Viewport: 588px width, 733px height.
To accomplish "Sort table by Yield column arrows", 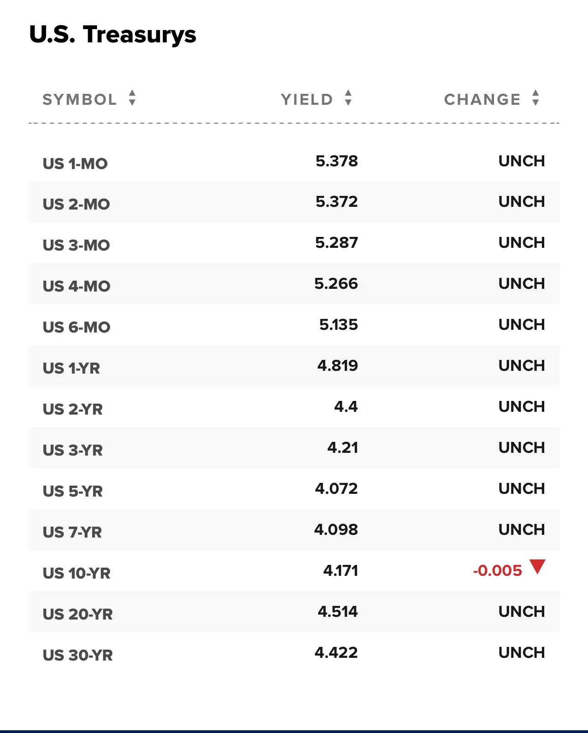I will [x=348, y=98].
